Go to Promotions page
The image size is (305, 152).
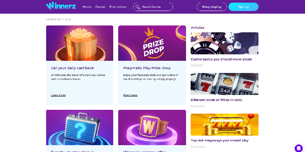(x=118, y=7)
